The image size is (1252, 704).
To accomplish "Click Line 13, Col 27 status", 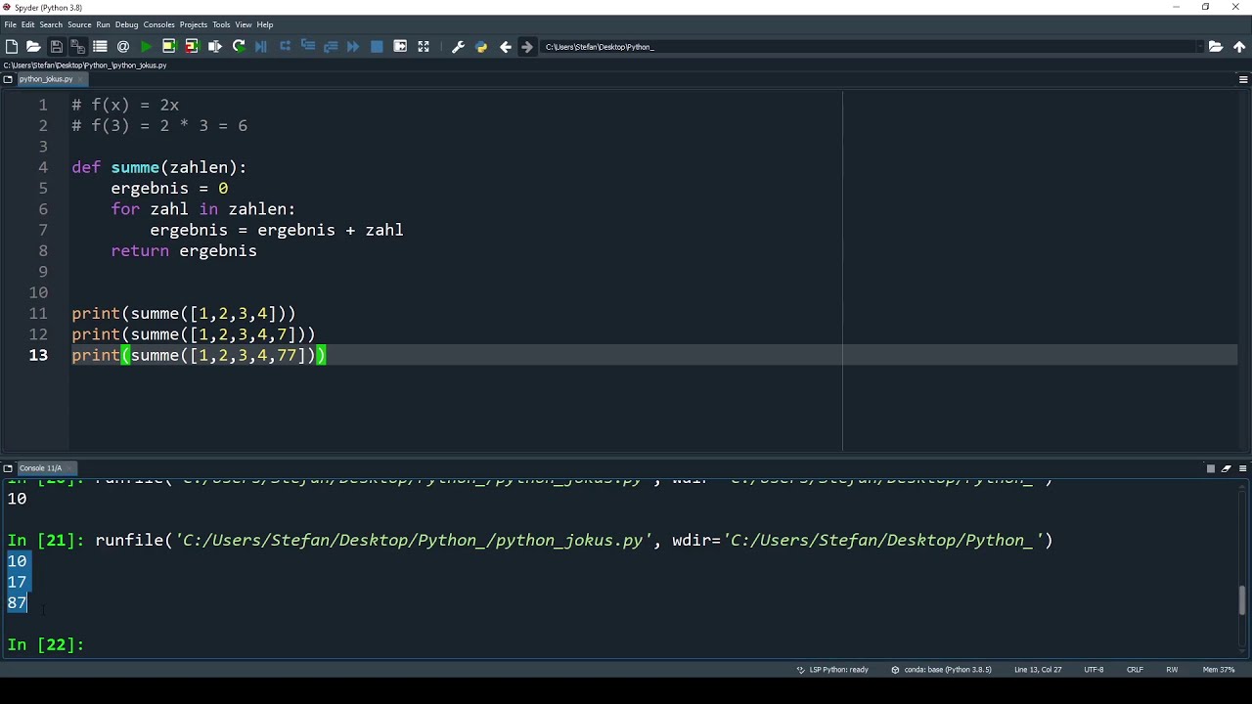I will coord(1038,670).
